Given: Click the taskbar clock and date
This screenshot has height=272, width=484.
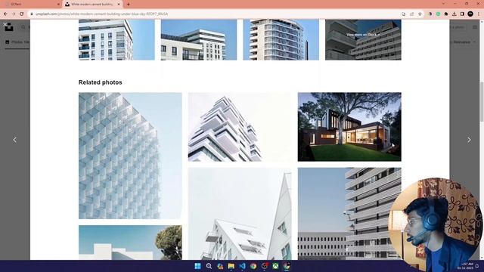Looking at the screenshot, I should (465, 266).
